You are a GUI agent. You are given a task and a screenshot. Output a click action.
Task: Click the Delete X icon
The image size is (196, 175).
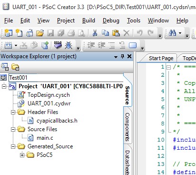coord(127,33)
